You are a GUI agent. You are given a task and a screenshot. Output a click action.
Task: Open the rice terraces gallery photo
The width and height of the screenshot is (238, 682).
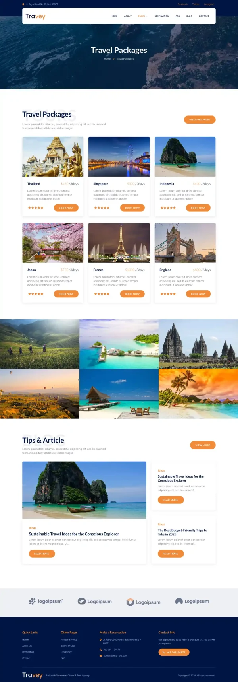pyautogui.click(x=40, y=344)
